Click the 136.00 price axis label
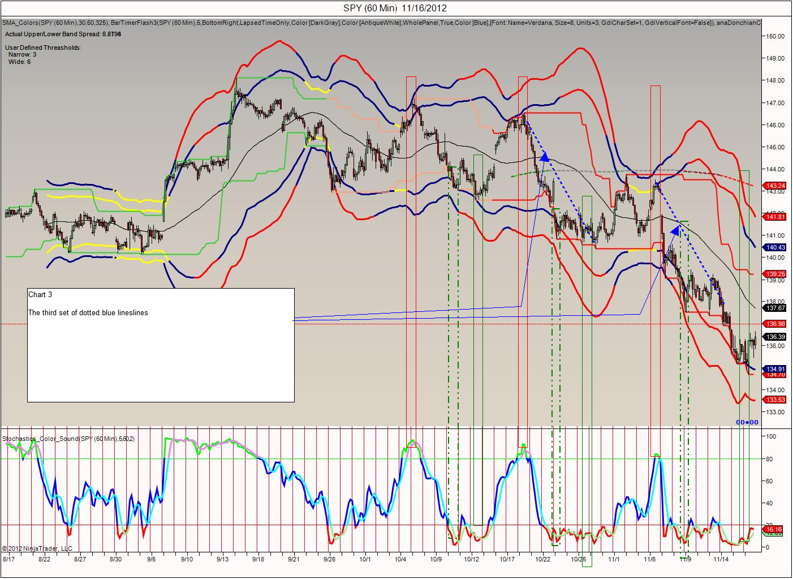 [x=775, y=346]
